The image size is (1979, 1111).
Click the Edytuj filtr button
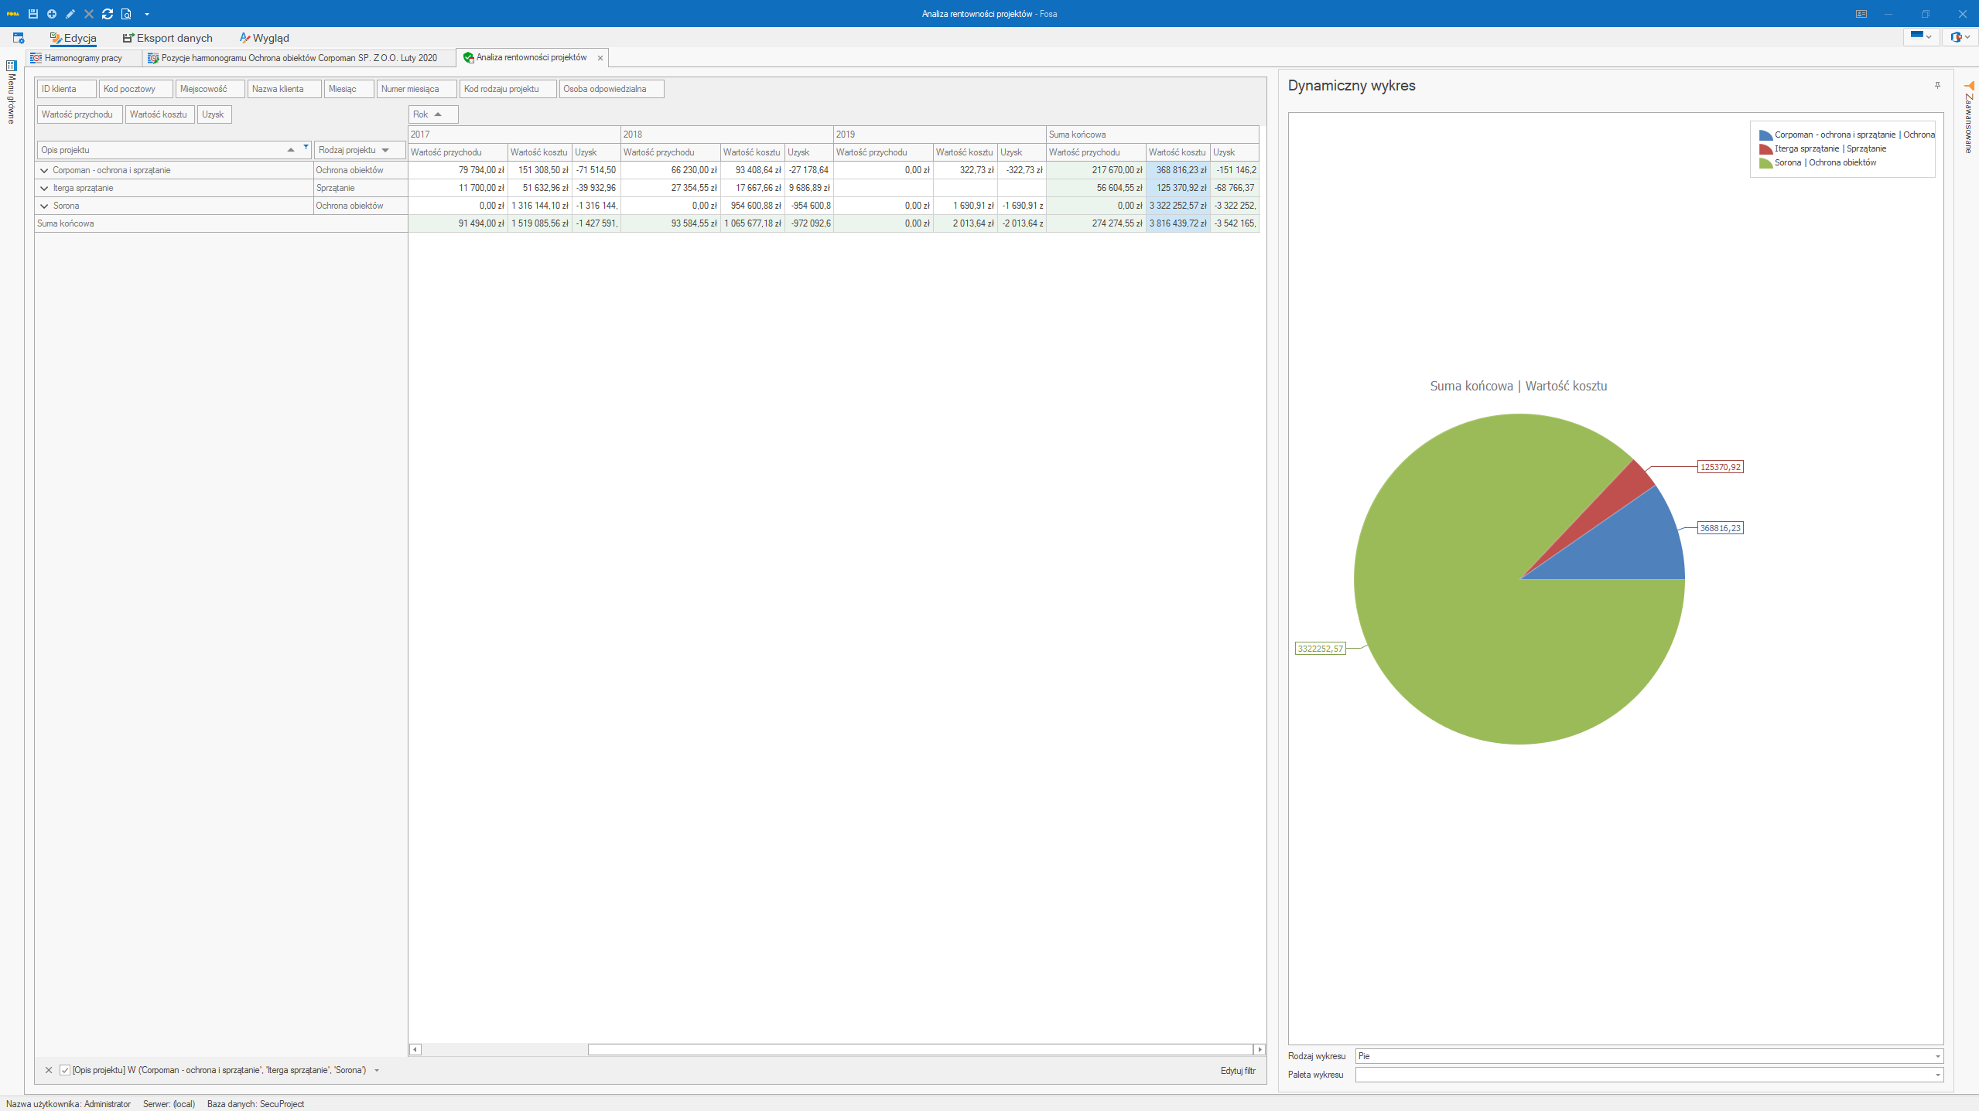(x=1237, y=1071)
